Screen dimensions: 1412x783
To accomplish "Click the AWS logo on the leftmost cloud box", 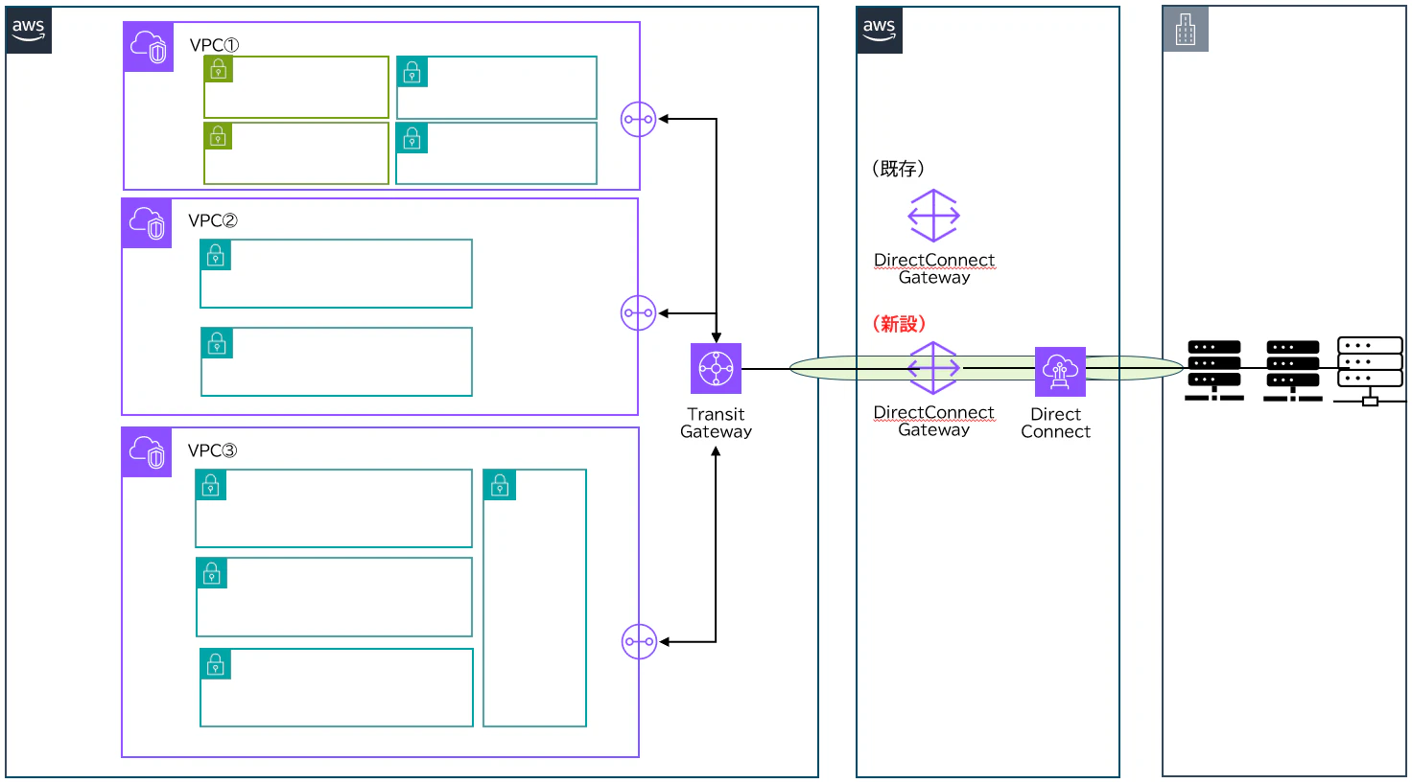I will [29, 31].
